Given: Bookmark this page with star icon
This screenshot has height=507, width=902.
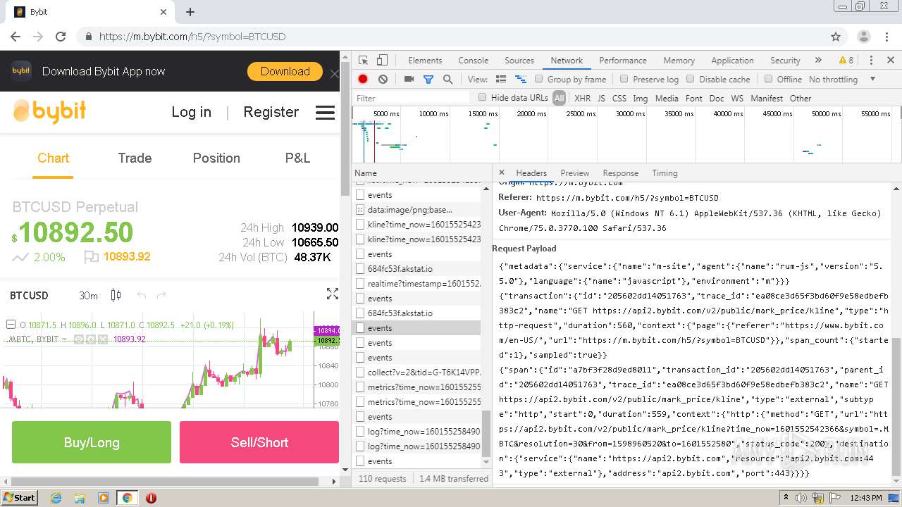Looking at the screenshot, I should [x=836, y=37].
